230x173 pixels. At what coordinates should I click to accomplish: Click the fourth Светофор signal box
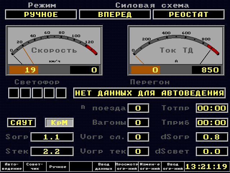[x=49, y=93]
